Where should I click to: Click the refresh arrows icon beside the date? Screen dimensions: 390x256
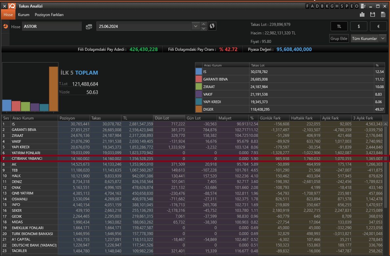coord(212,26)
